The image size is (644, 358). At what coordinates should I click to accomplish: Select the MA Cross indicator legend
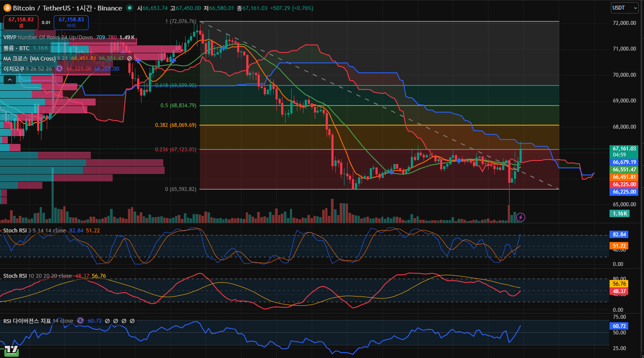(29, 58)
